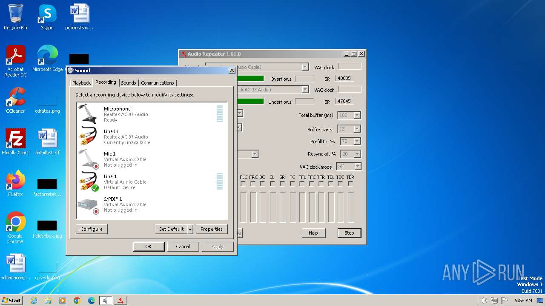Open the Wave in device dropdown
Screen dimensions: 545x306
305,67
